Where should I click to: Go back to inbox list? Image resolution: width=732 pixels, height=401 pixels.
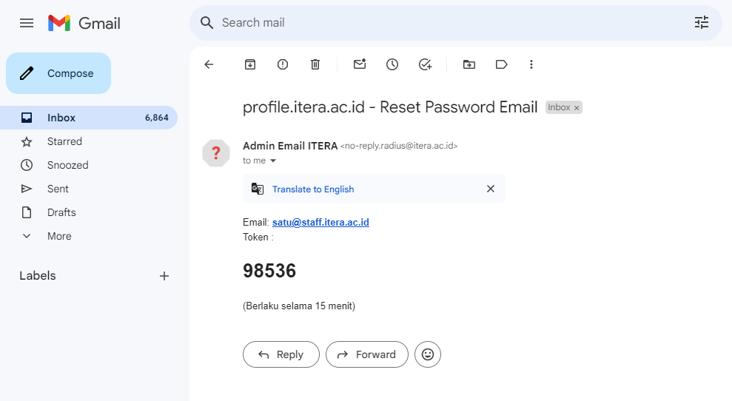[209, 64]
